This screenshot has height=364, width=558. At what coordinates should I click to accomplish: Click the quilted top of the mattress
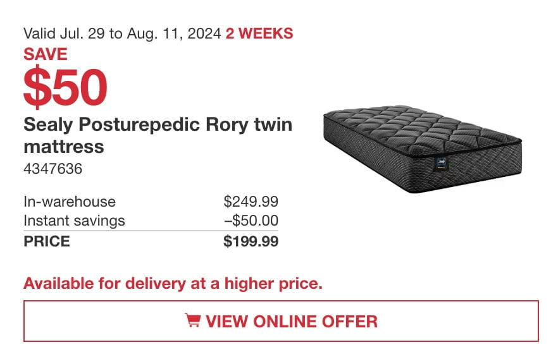point(422,130)
